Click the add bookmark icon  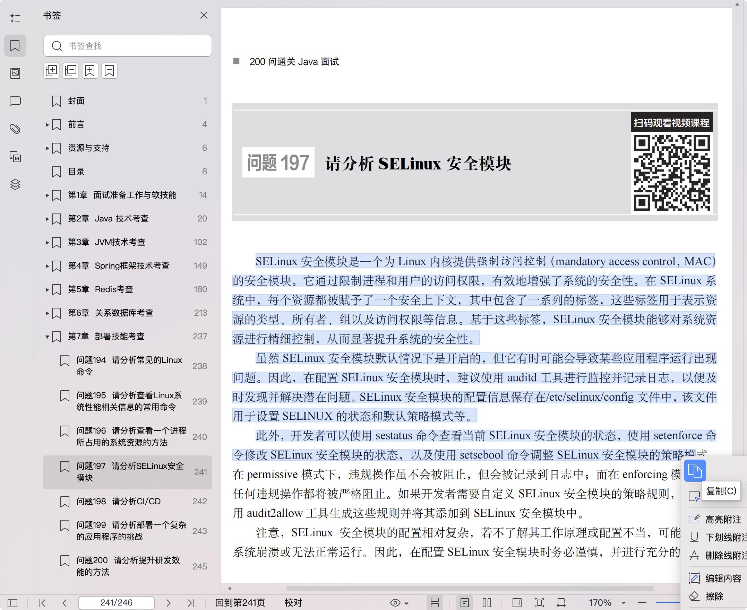pos(90,71)
